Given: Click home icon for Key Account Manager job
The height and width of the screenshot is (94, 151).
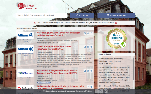Looking at the screenshot, I should tap(88, 71).
